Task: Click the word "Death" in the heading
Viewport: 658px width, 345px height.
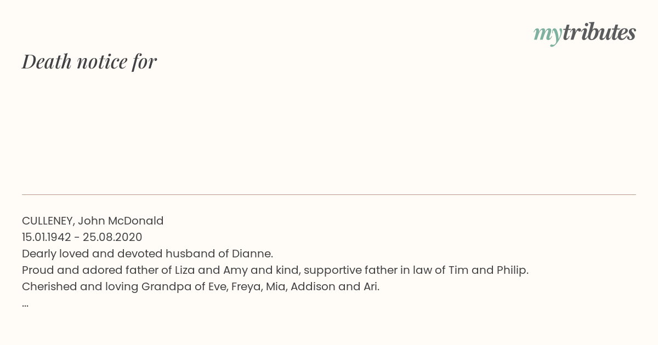Action: [x=47, y=61]
